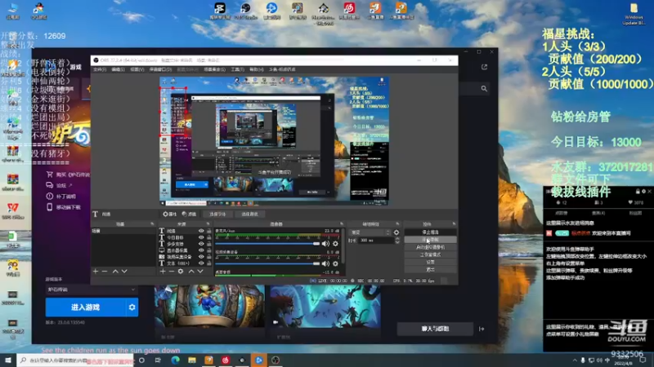
Task: Open OBS 帮助(H) menu
Action: (x=257, y=69)
